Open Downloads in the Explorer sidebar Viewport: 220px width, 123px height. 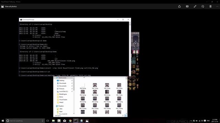(x=63, y=83)
